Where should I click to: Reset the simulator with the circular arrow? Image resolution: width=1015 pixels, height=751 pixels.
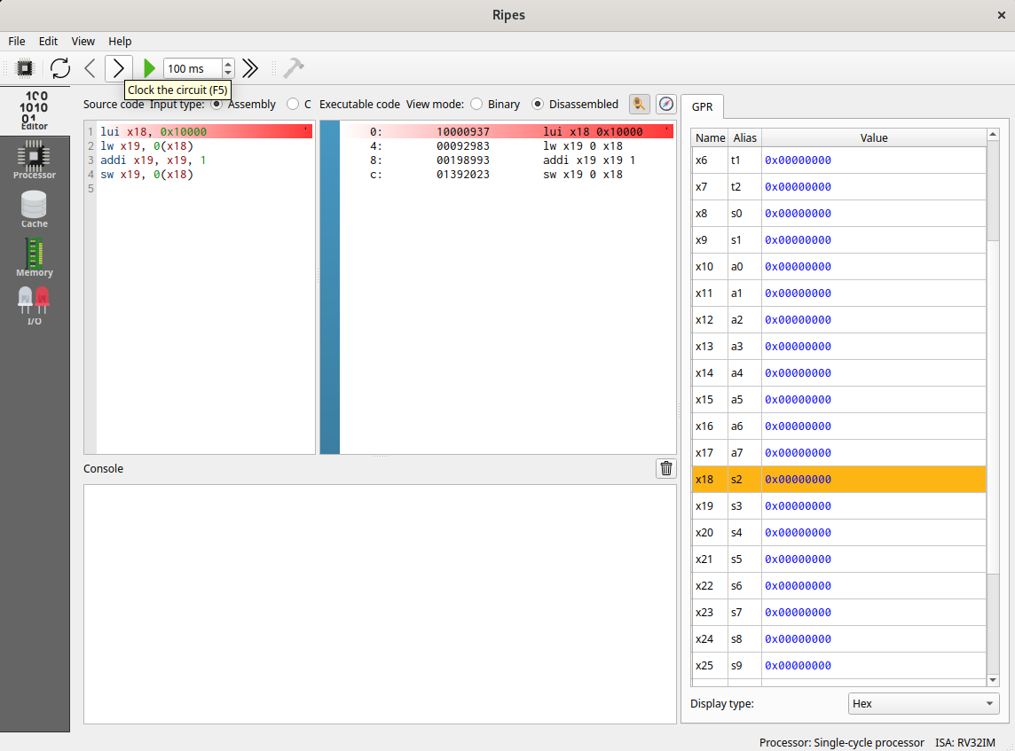(60, 68)
